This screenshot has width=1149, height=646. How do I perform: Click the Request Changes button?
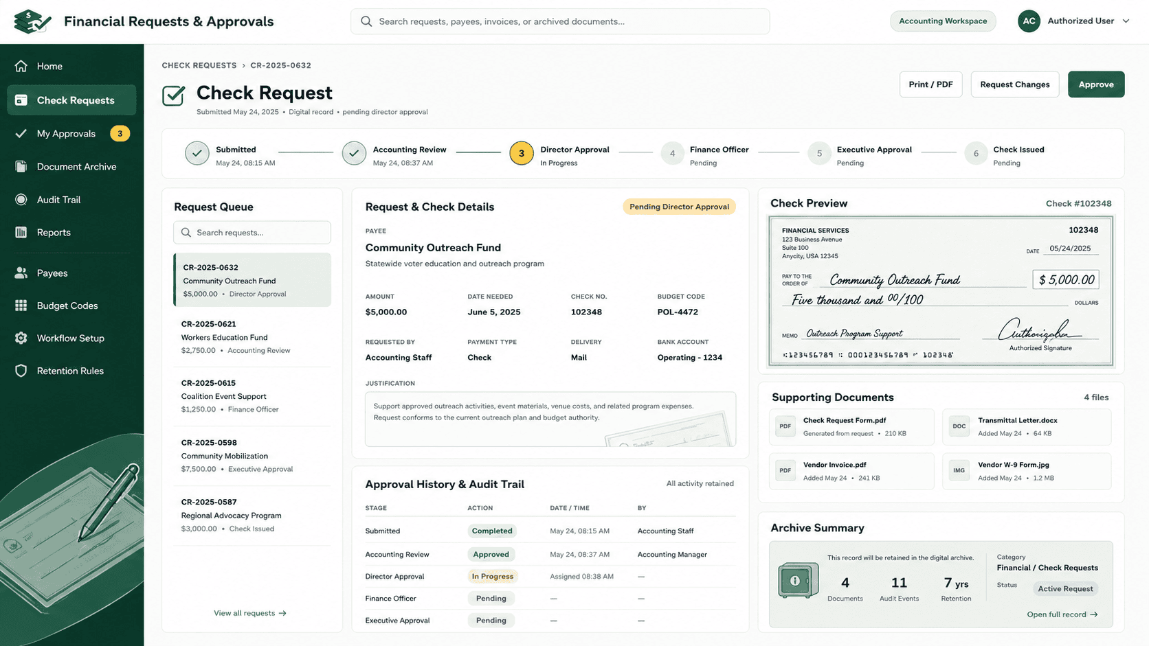pyautogui.click(x=1014, y=84)
